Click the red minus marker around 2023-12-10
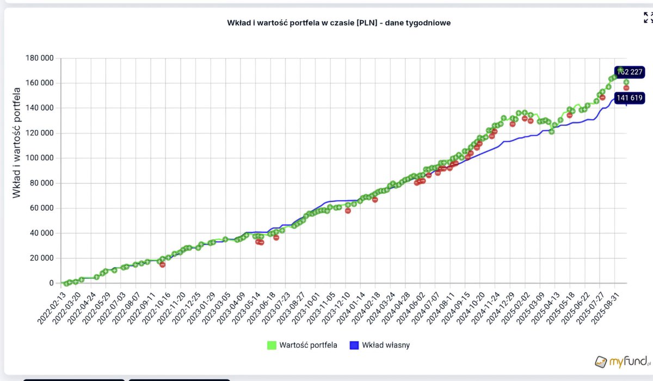The width and height of the screenshot is (653, 381). (x=348, y=210)
